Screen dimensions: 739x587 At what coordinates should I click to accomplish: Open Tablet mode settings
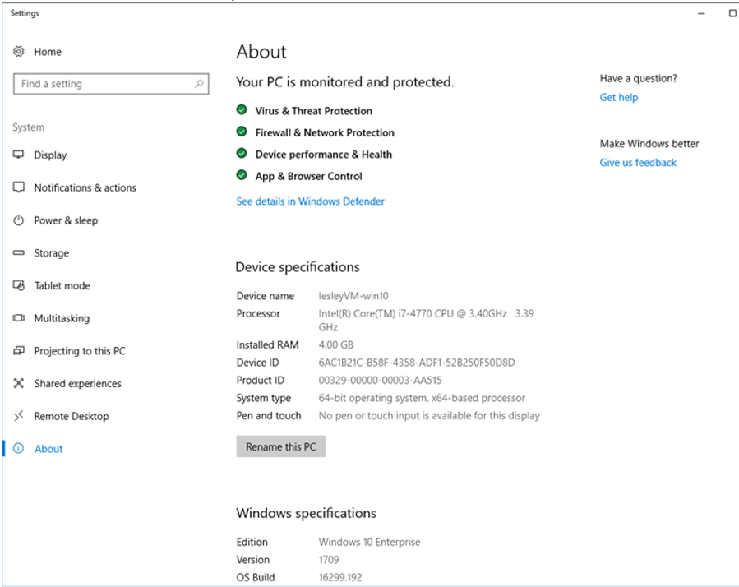(62, 286)
